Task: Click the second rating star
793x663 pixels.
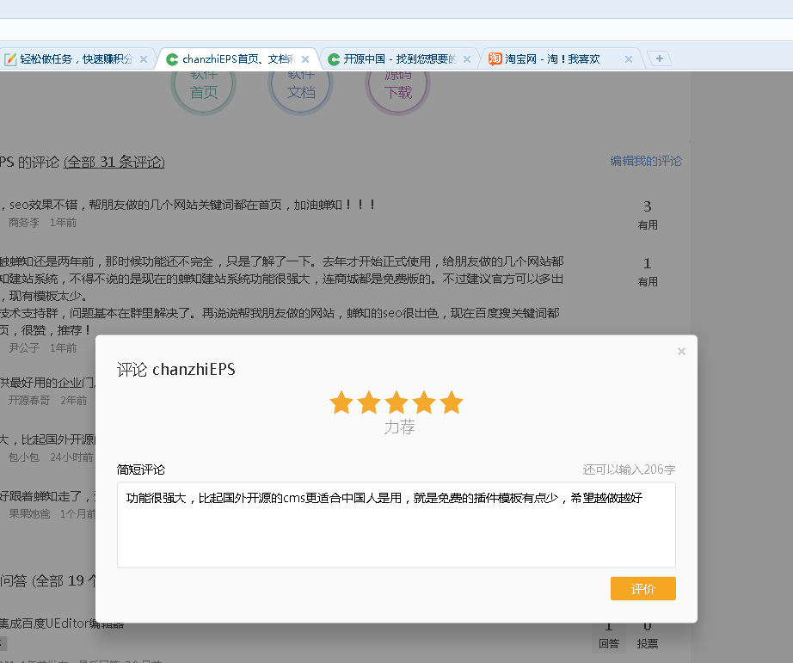Action: click(x=369, y=402)
